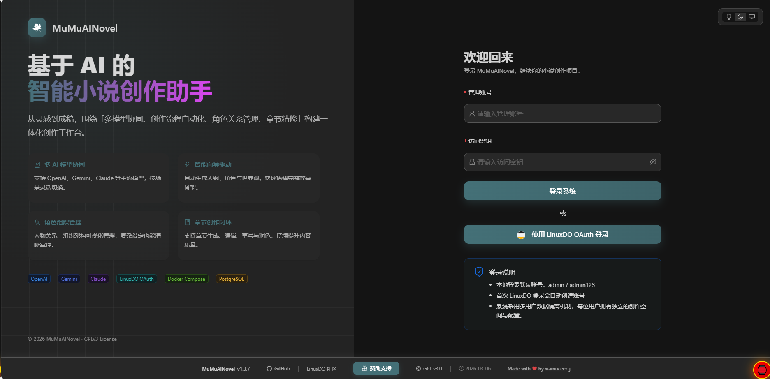Click the Gemini tag

point(69,279)
